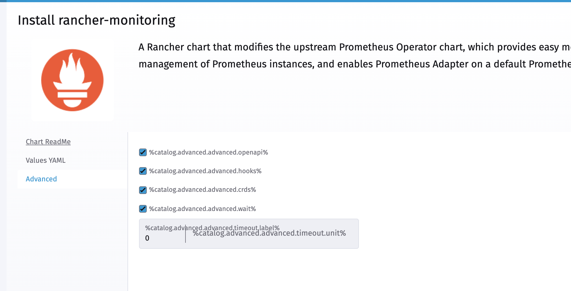Uncheck the advanced.openapi checkbox
Screen dimensions: 571x291
coord(143,153)
